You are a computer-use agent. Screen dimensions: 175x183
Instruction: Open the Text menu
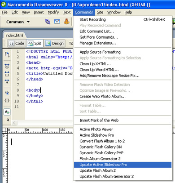tap(67, 12)
